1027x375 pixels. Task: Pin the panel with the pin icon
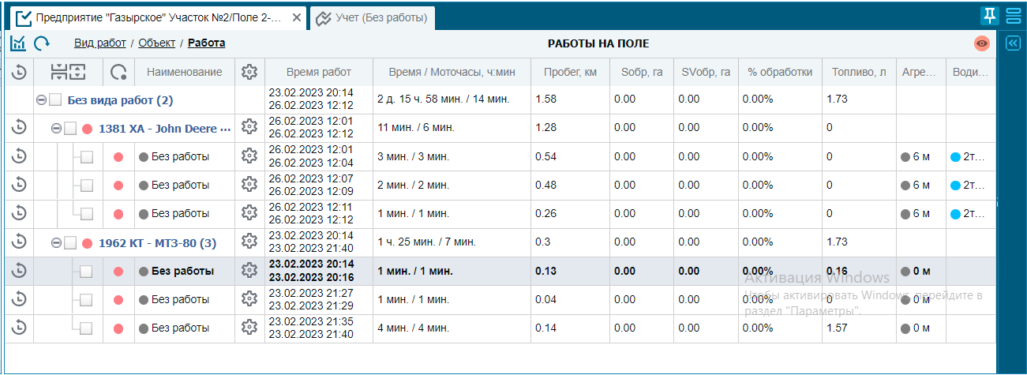click(x=989, y=16)
